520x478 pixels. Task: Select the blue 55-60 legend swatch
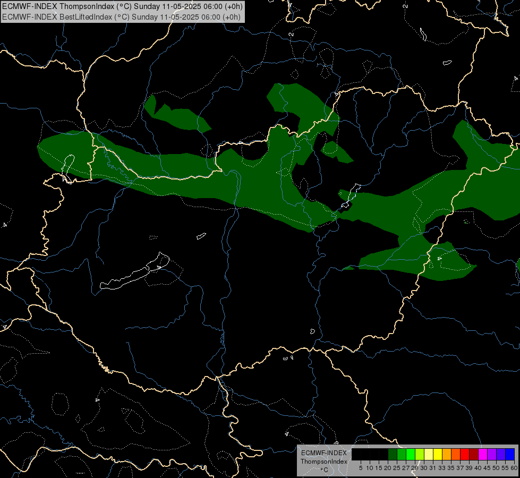tap(510, 455)
